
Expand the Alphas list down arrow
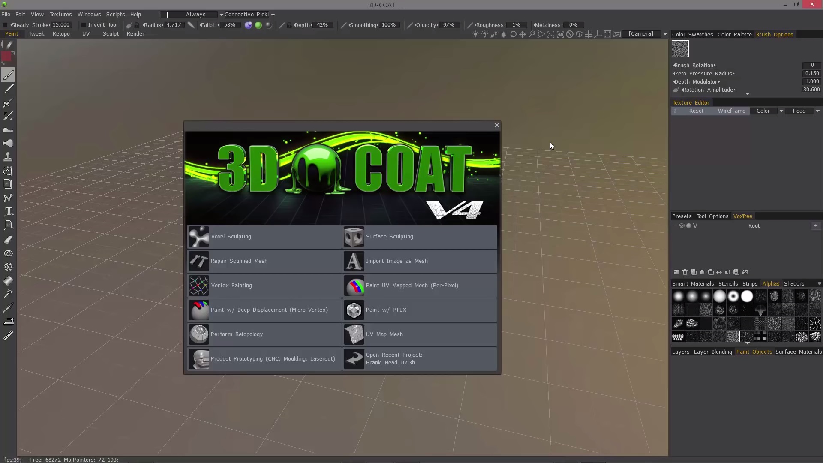[747, 343]
